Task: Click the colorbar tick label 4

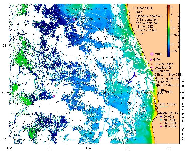Action: [x=172, y=7]
